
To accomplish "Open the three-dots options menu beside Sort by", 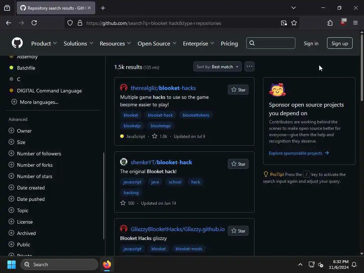I will click(249, 66).
